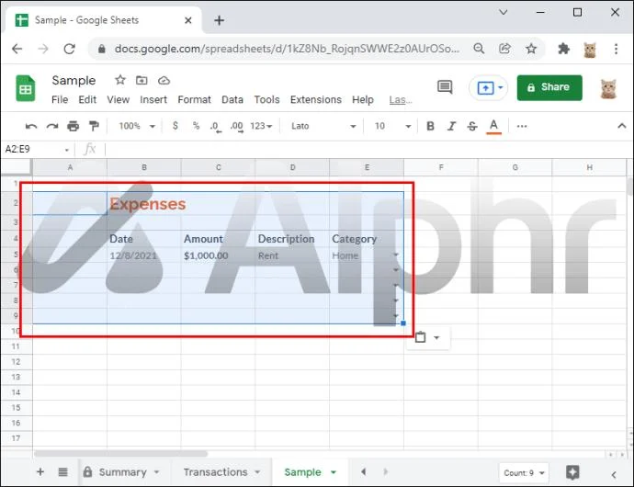Open the Google Sheets home icon
634x487 pixels.
(26, 88)
